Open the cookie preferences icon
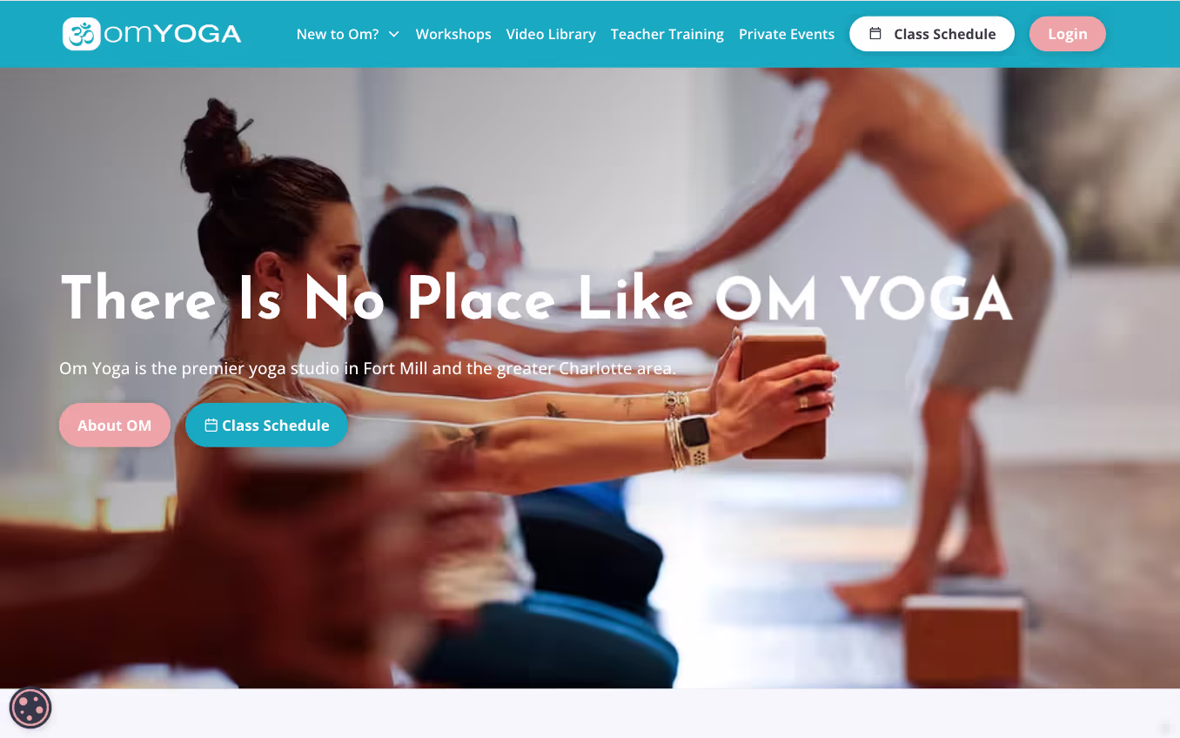 [30, 708]
